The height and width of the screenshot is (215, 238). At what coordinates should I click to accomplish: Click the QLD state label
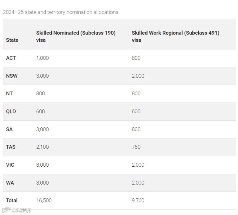click(11, 111)
